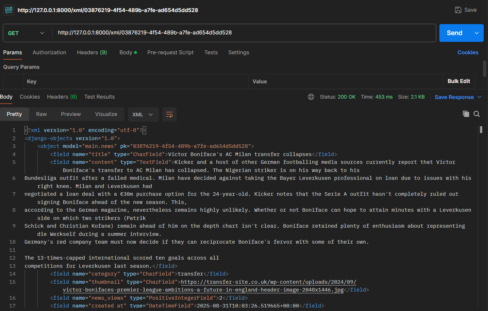The width and height of the screenshot is (488, 311).
Task: Copy response body with the copy icon
Action: [x=466, y=114]
